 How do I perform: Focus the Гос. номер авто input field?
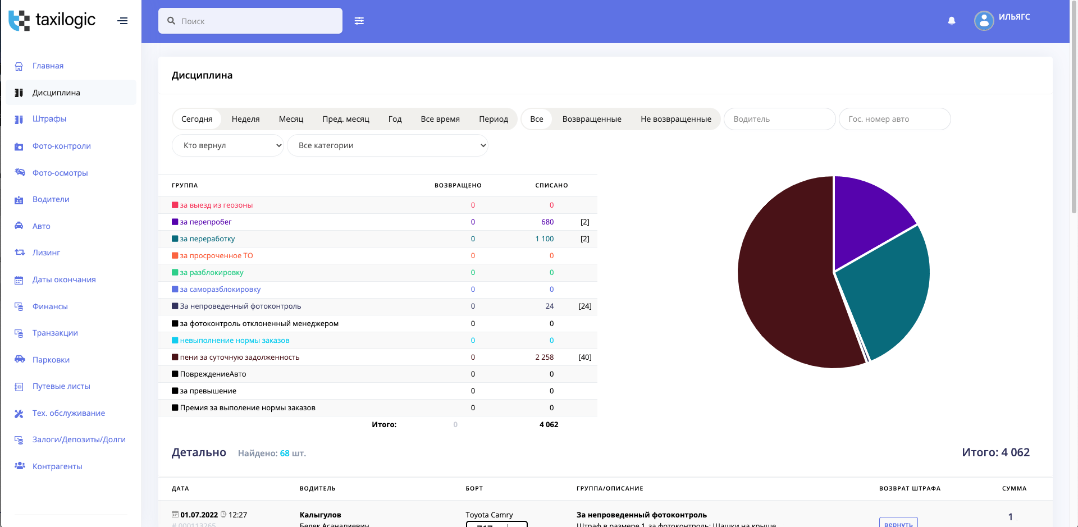(x=894, y=119)
